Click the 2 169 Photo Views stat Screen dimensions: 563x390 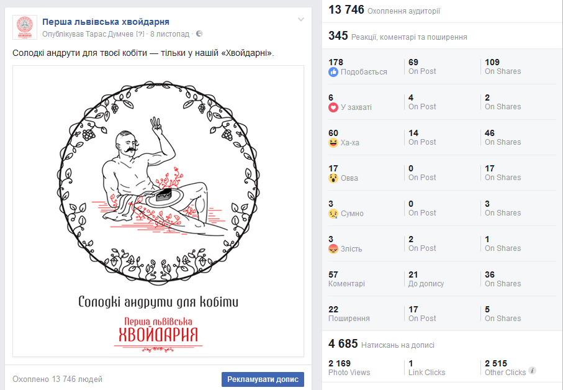tap(349, 368)
